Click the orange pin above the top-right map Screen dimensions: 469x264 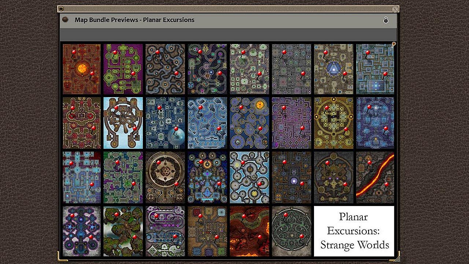pos(394,44)
